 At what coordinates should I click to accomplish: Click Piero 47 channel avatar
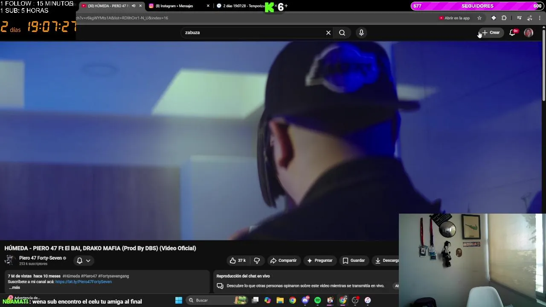pyautogui.click(x=10, y=261)
